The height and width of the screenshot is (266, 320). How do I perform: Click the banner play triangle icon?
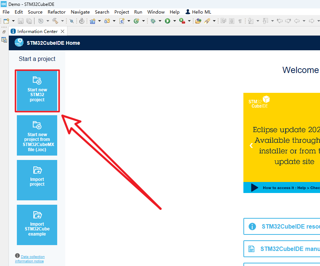click(254, 187)
